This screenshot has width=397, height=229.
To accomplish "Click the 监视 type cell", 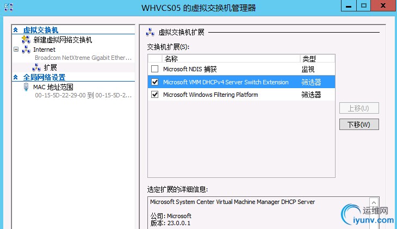I will click(x=308, y=69).
